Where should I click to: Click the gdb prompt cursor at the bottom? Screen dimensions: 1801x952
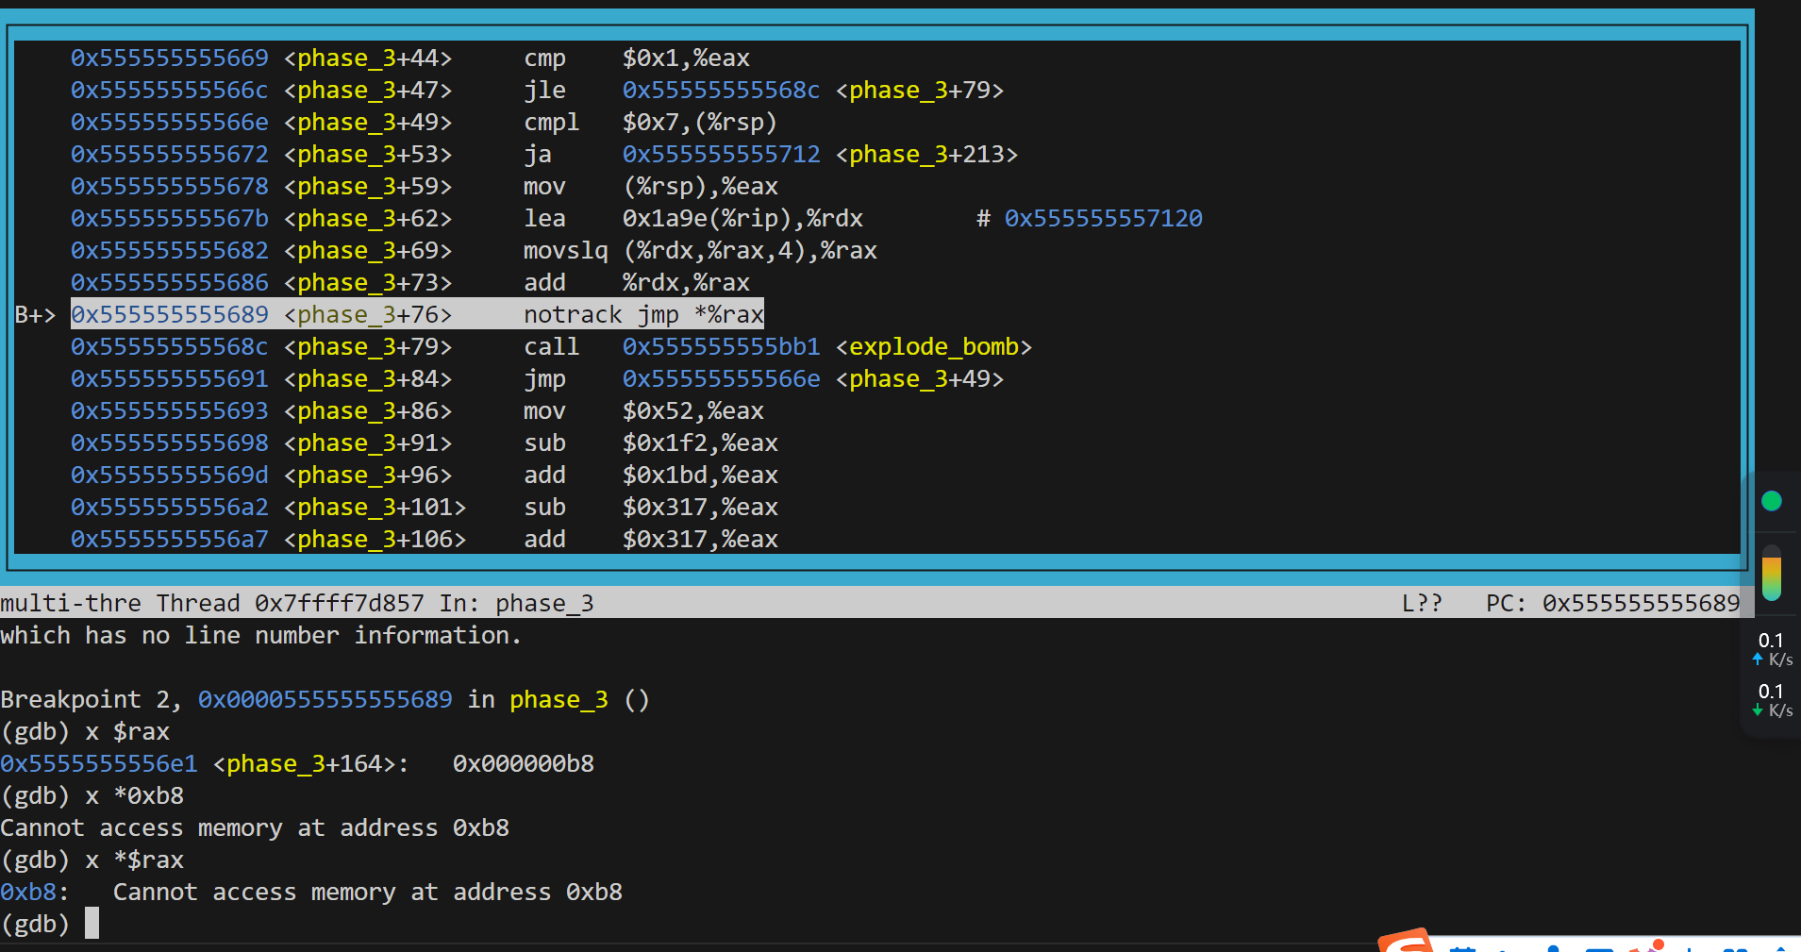[x=92, y=924]
